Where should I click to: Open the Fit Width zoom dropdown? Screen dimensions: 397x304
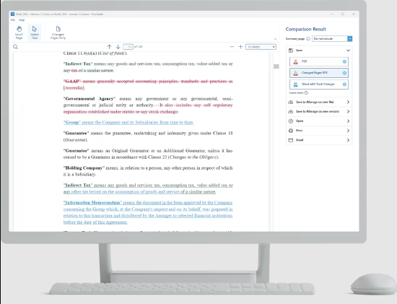pyautogui.click(x=261, y=47)
